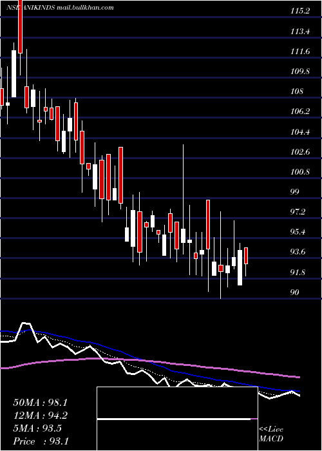The image size is (322, 451).
Task: Click the 99 price axis label
Action: click(295, 192)
